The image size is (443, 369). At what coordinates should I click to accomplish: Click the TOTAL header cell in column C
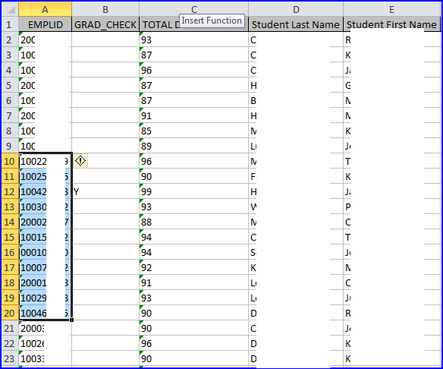pyautogui.click(x=194, y=24)
